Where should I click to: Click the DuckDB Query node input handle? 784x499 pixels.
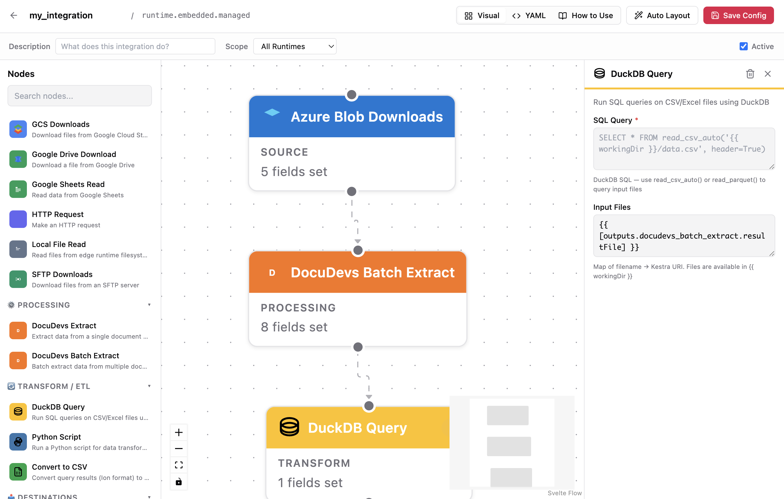[x=369, y=406]
